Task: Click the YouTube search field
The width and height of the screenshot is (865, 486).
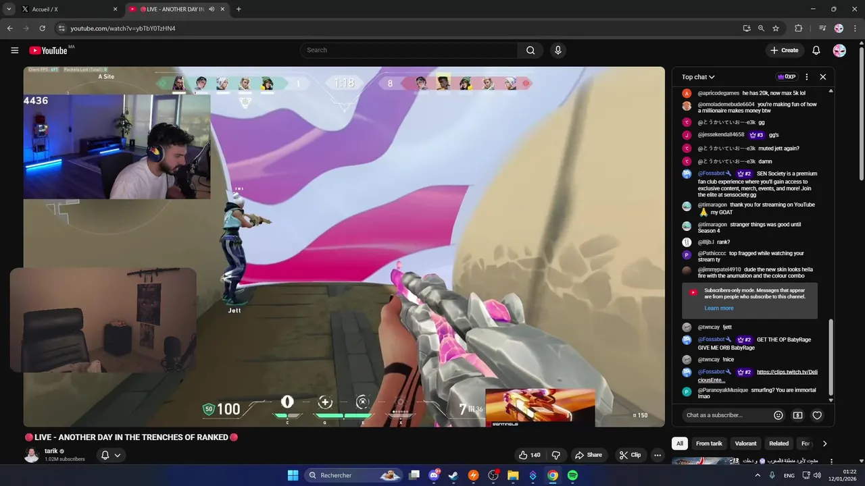Action: pyautogui.click(x=409, y=50)
